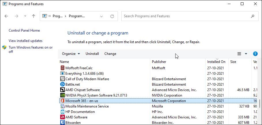Click the 46.5 MB size cell
The width and height of the screenshot is (262, 125).
click(243, 90)
